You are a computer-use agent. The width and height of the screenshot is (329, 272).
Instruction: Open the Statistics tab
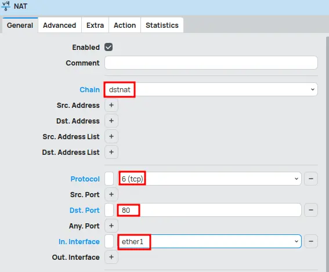coord(162,25)
